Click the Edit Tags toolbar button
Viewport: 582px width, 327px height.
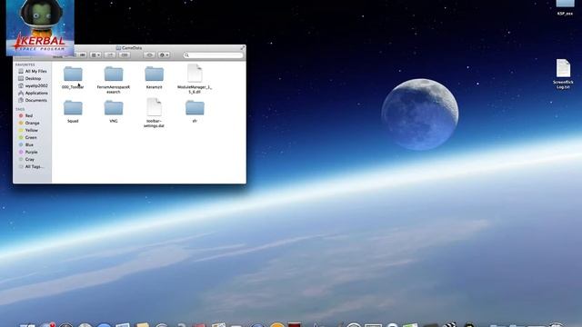(x=125, y=54)
